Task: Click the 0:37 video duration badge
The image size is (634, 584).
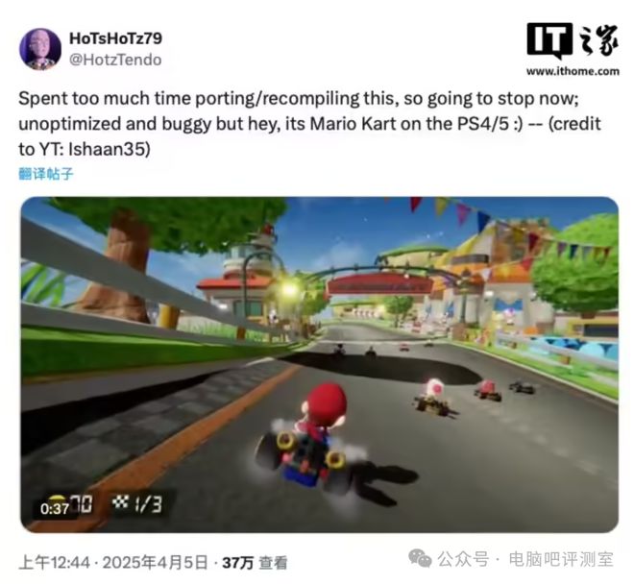Action: (55, 508)
